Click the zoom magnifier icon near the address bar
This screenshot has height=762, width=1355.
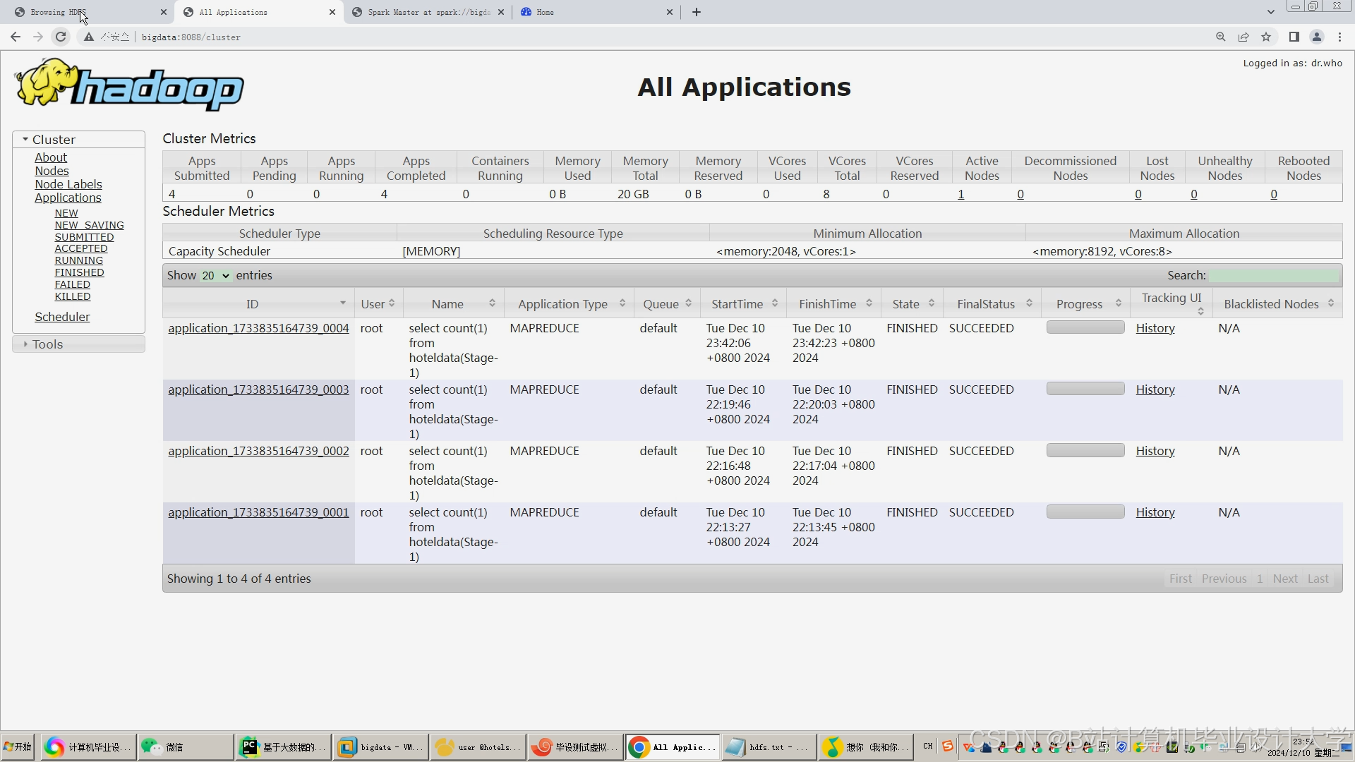[1221, 37]
